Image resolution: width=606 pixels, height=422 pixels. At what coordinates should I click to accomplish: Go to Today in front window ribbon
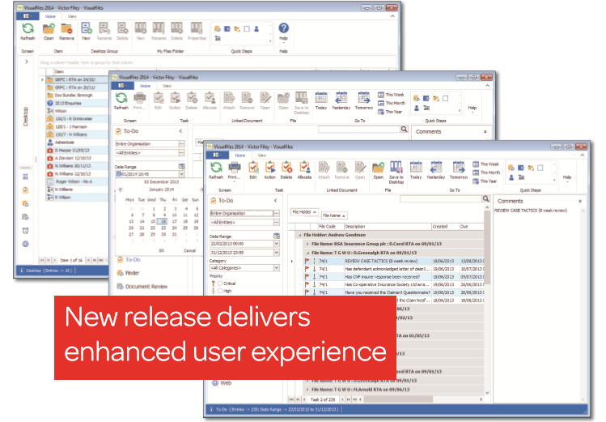[x=416, y=171]
